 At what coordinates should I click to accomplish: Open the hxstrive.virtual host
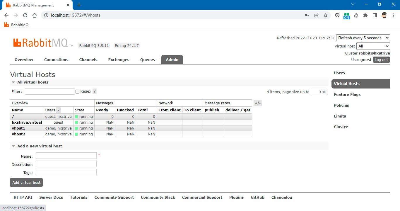(27, 122)
